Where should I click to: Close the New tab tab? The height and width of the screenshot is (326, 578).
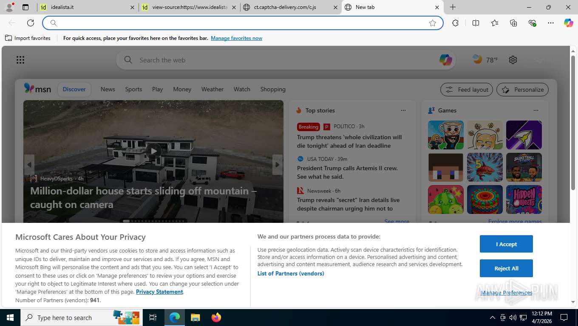(x=437, y=7)
